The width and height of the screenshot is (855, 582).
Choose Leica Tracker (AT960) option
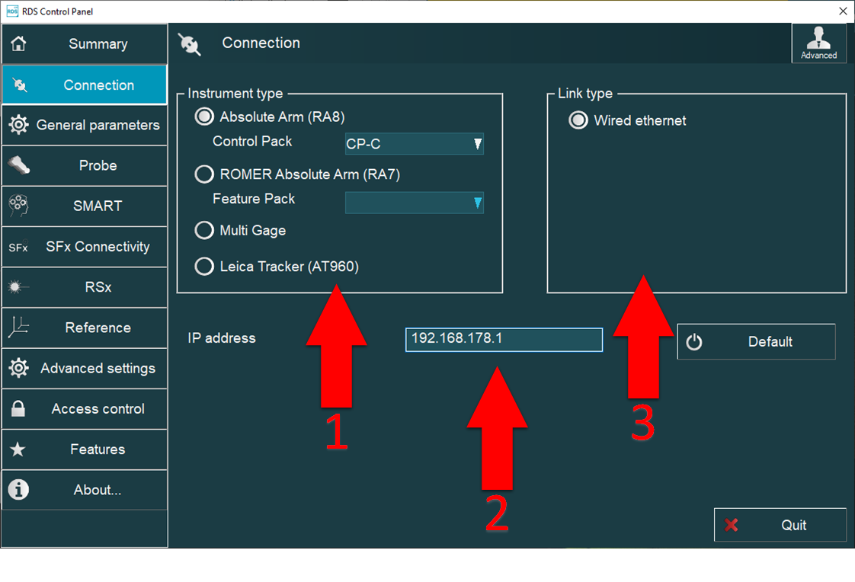click(x=204, y=267)
